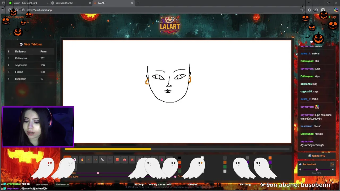Pick the black color swatch
This screenshot has width=340, height=191.
[180, 158]
